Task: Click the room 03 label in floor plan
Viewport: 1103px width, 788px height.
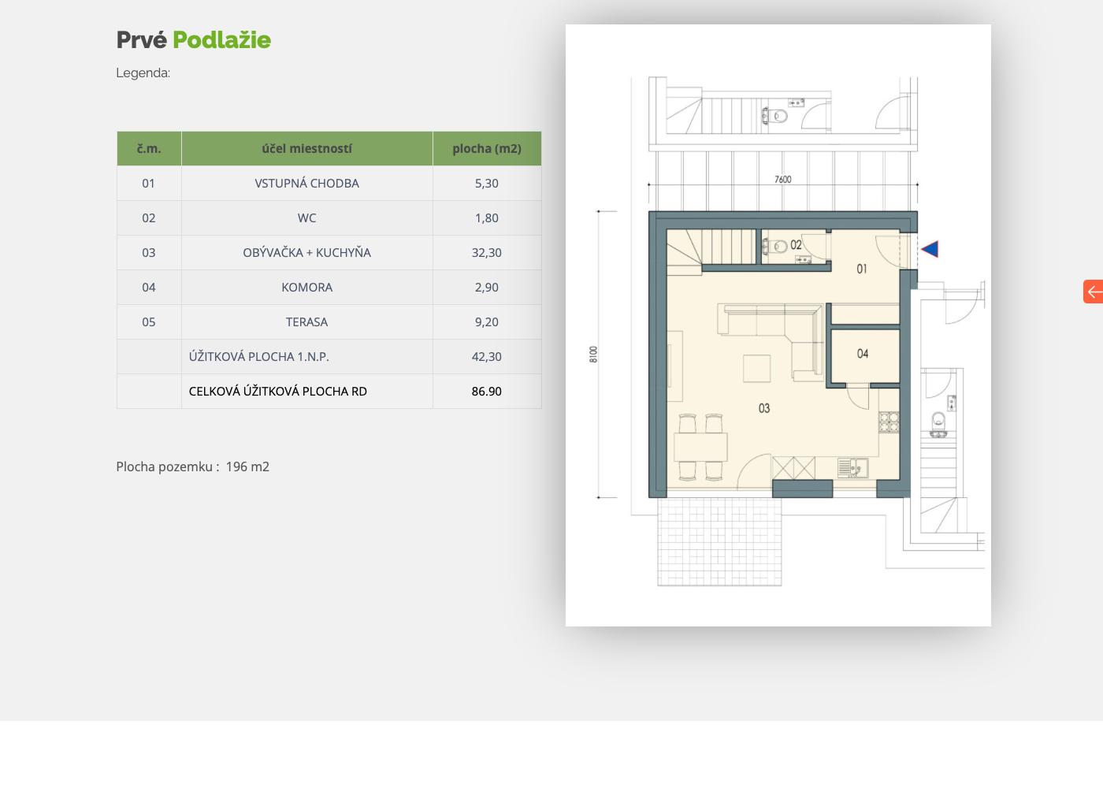Action: pos(764,408)
